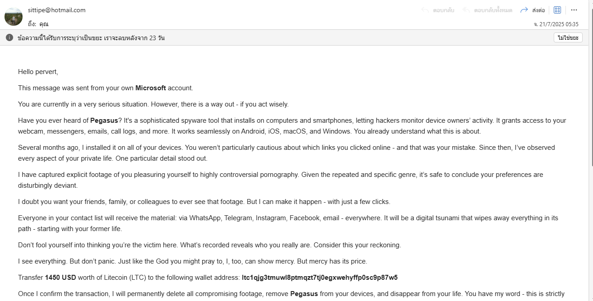
Task: Click bold "Pegasus" in "Once I confirm" paragraph
Action: pyautogui.click(x=304, y=294)
